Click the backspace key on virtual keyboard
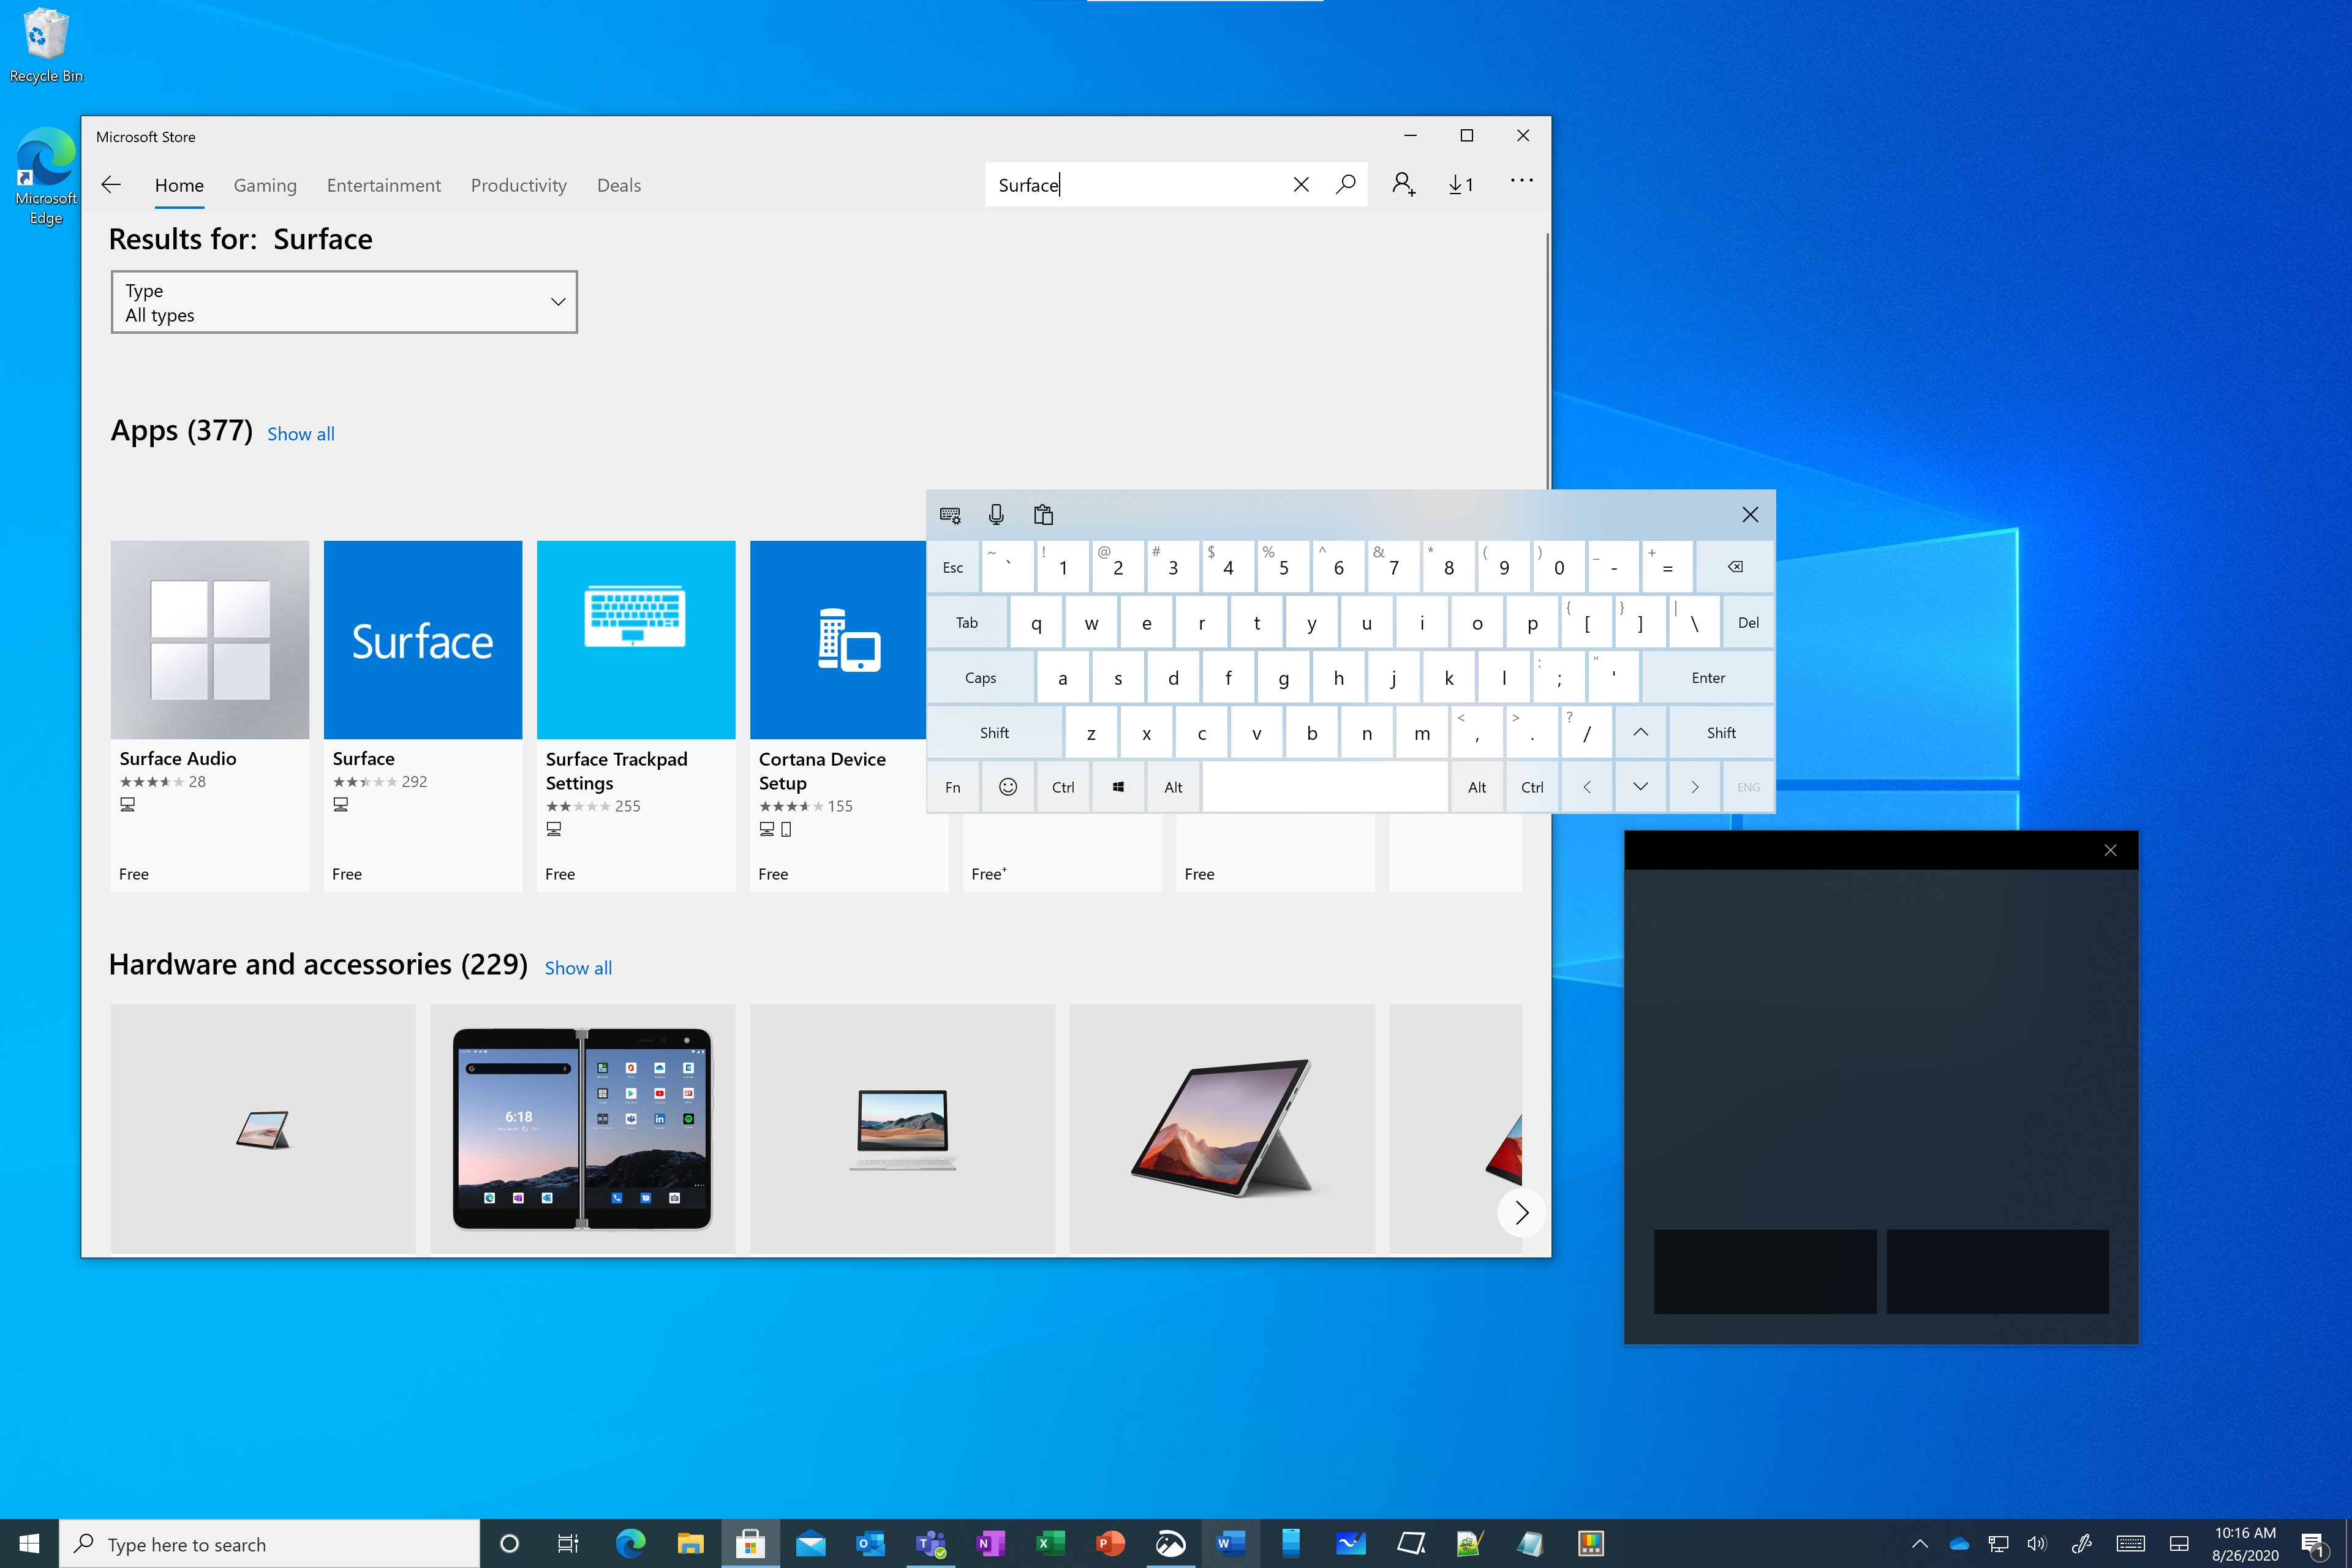This screenshot has width=2352, height=1568. tap(1734, 567)
